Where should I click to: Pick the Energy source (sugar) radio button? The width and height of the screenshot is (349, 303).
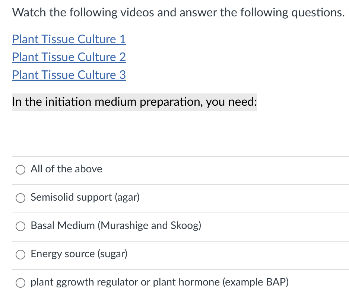(x=20, y=254)
